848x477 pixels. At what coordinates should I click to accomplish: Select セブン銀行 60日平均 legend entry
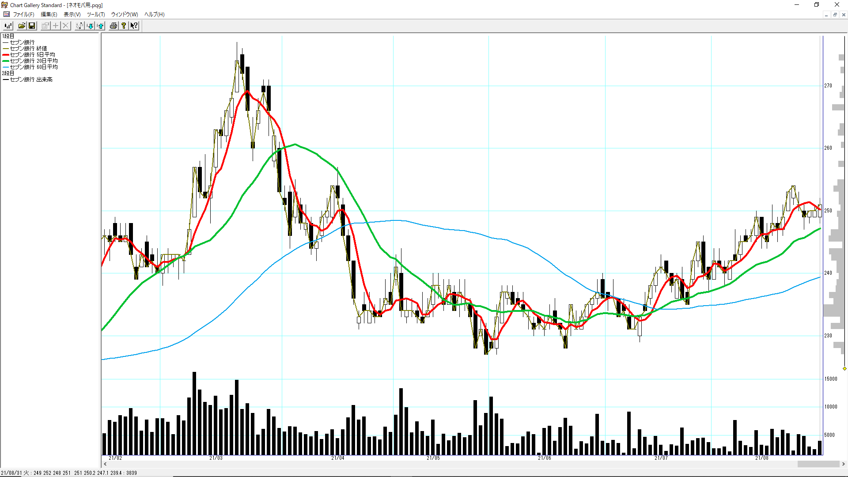tap(34, 67)
